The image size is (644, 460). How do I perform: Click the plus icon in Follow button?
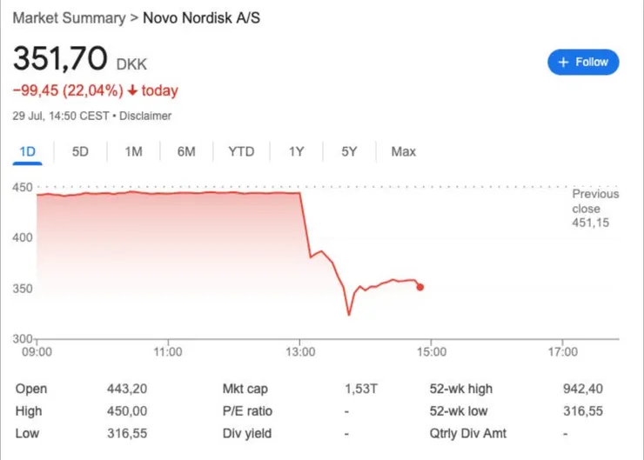point(563,62)
